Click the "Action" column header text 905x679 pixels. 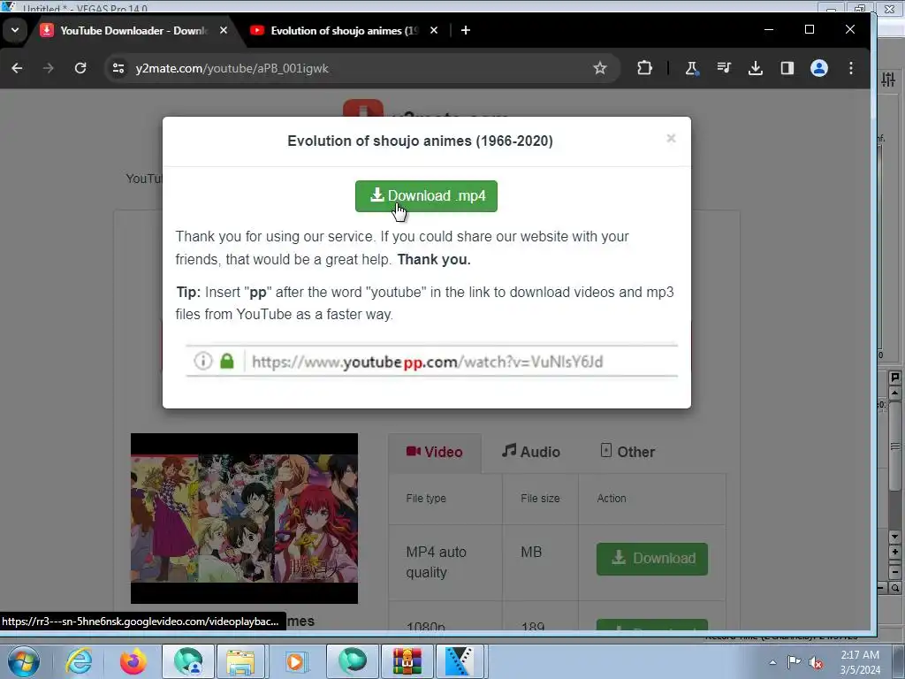[612, 499]
